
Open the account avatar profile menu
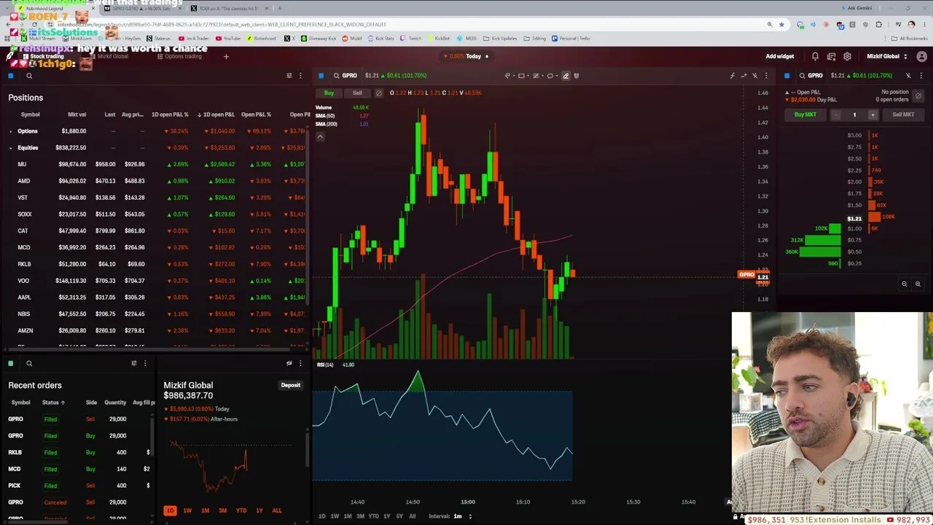(921, 56)
